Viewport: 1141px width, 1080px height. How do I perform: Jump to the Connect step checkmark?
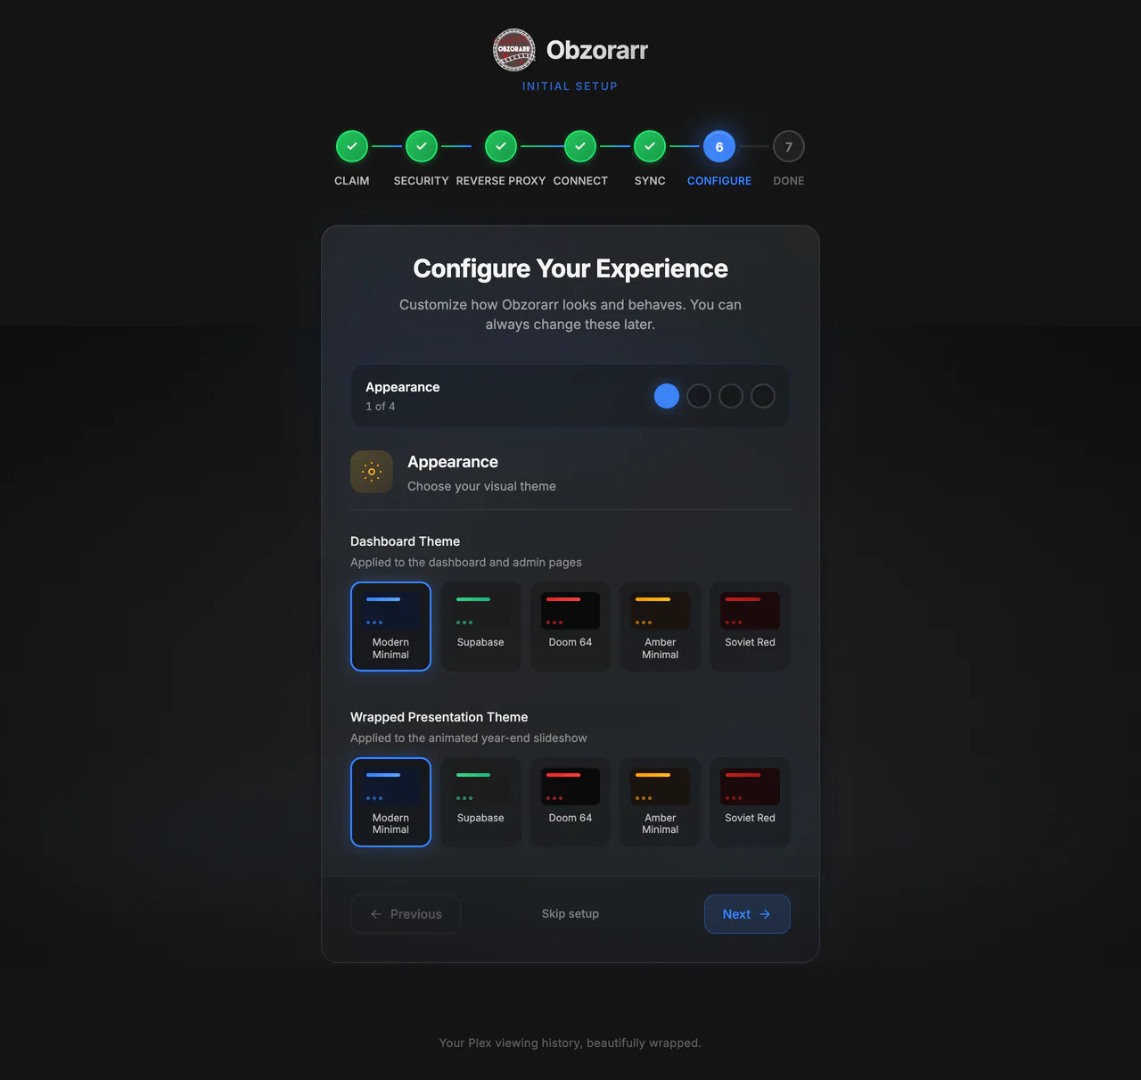coord(580,146)
